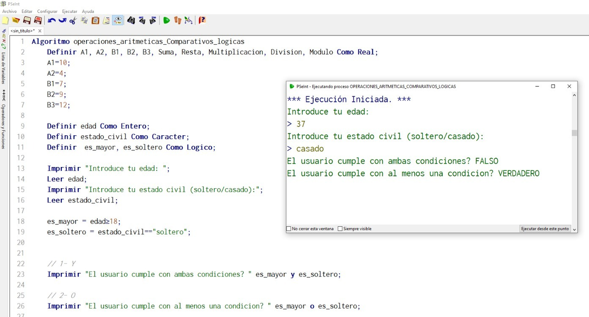Toggle the highlighted eye toolbar button
This screenshot has width=589, height=317.
pos(118,20)
